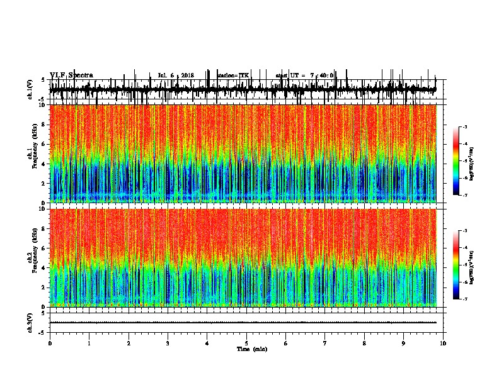Click the ch.3 voltage axis "-5" tick label
Screen dimensions: 499x385
click(x=43, y=333)
